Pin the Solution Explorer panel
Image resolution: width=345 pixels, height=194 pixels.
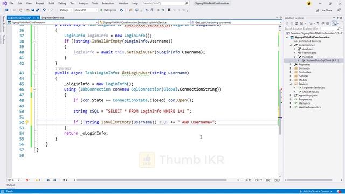click(337, 18)
